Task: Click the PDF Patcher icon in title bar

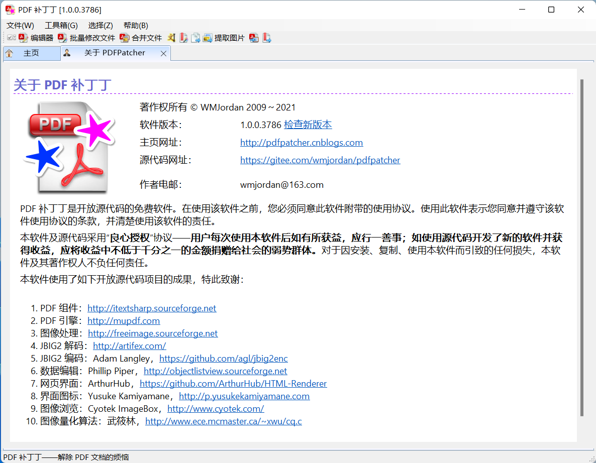Action: 9,9
